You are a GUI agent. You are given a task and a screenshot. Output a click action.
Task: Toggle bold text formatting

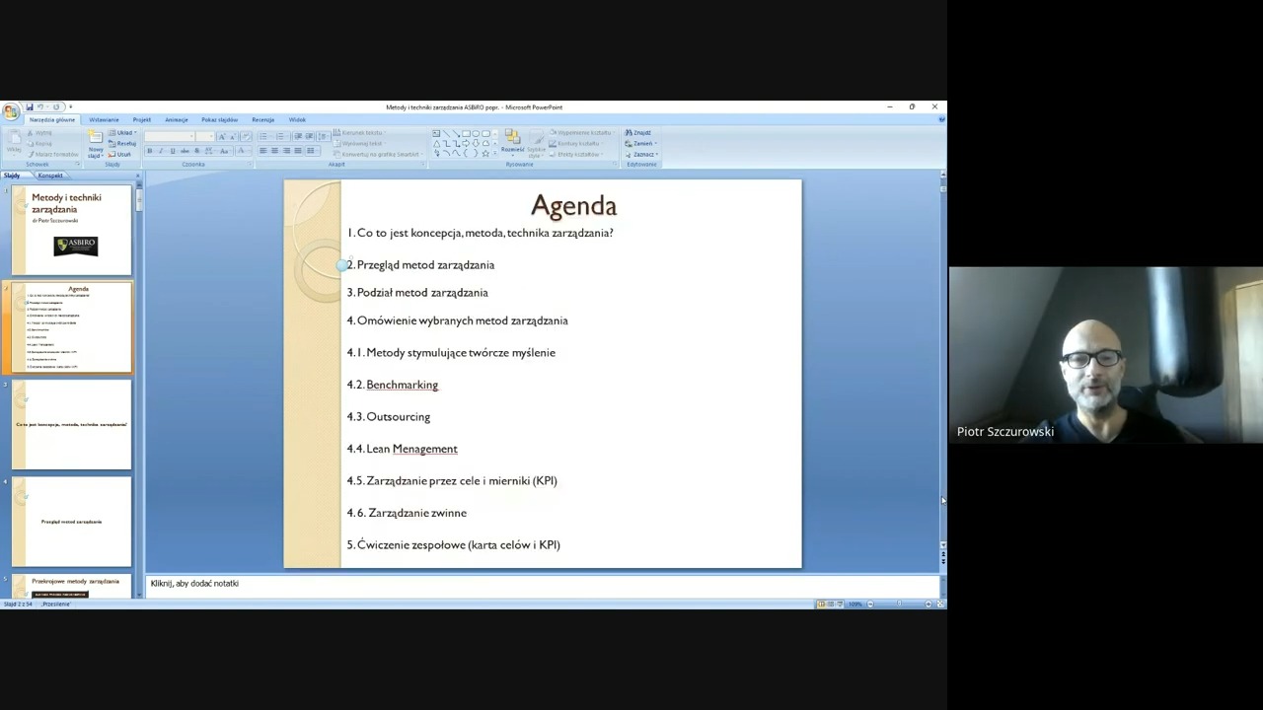[x=150, y=151]
